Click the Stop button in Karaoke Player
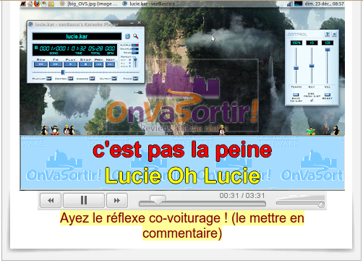The image size is (363, 263). [85, 64]
